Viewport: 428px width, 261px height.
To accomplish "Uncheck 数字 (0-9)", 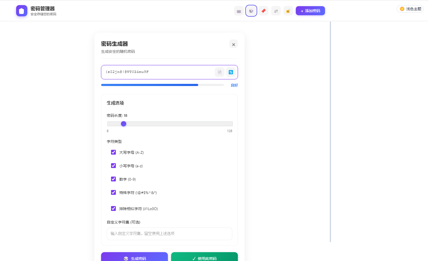I will [x=113, y=179].
